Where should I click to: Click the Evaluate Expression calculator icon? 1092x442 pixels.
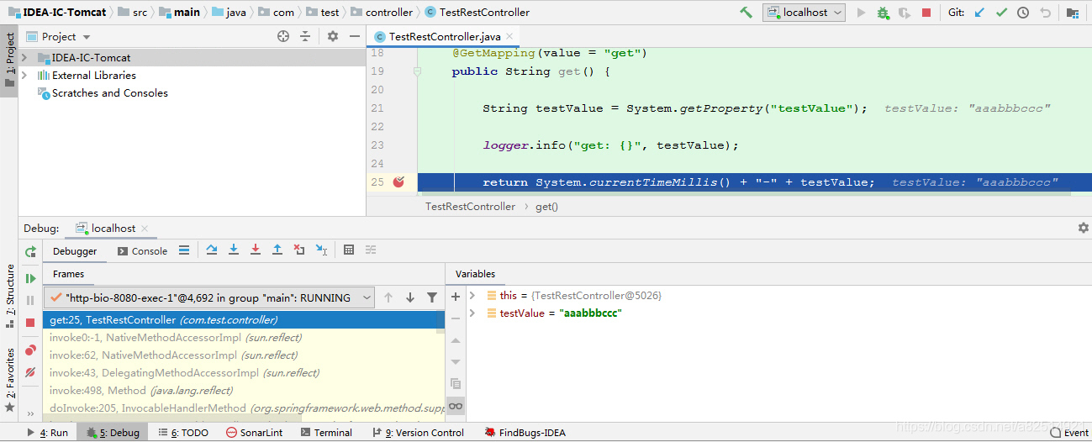coord(349,250)
